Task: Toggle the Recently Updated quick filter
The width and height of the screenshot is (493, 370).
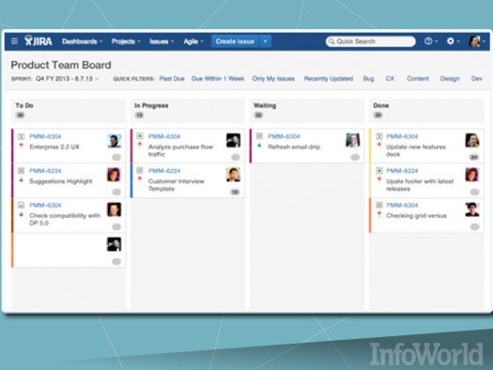Action: (329, 79)
